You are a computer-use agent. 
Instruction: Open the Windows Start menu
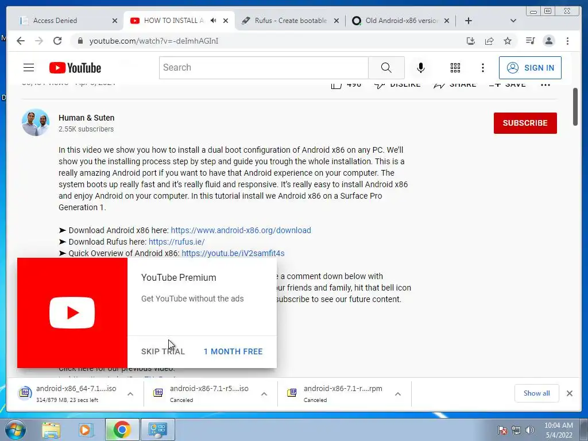tap(16, 430)
